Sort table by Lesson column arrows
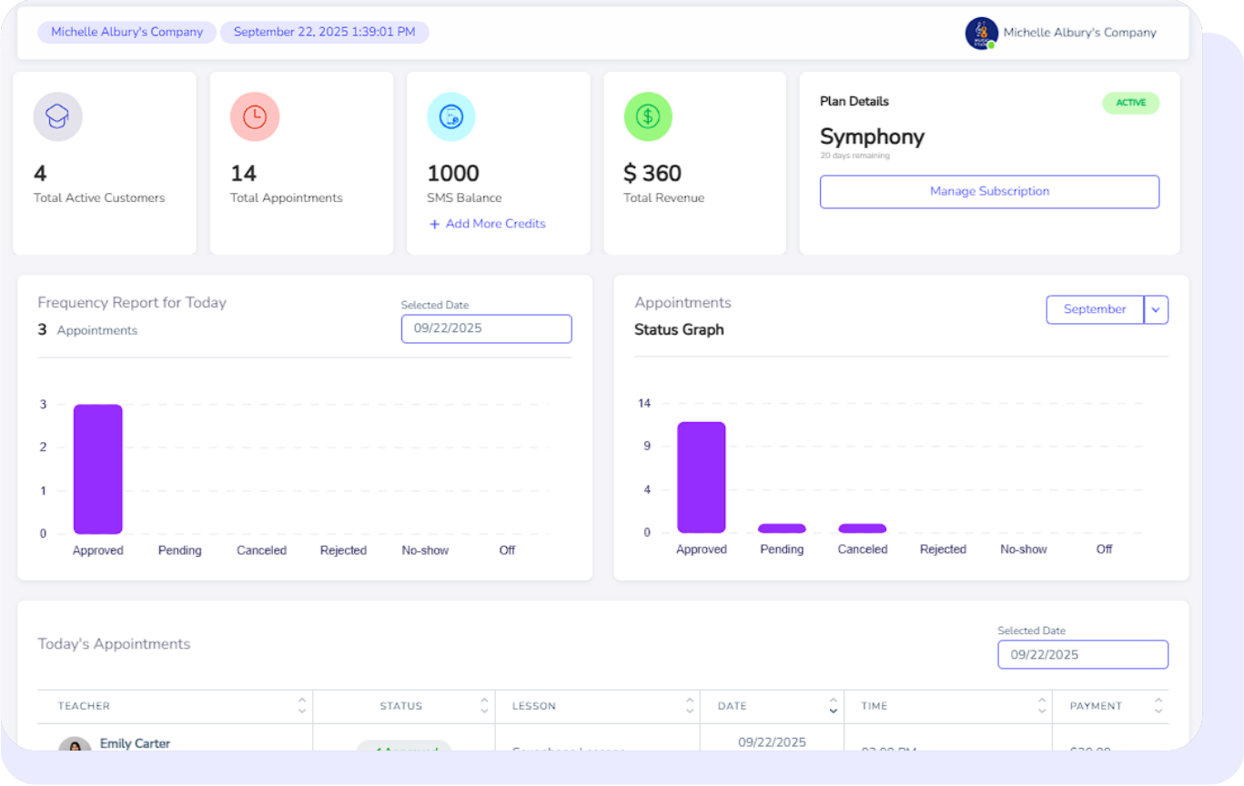 point(689,705)
